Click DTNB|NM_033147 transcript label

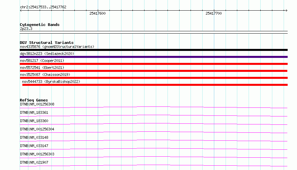tap(34, 146)
